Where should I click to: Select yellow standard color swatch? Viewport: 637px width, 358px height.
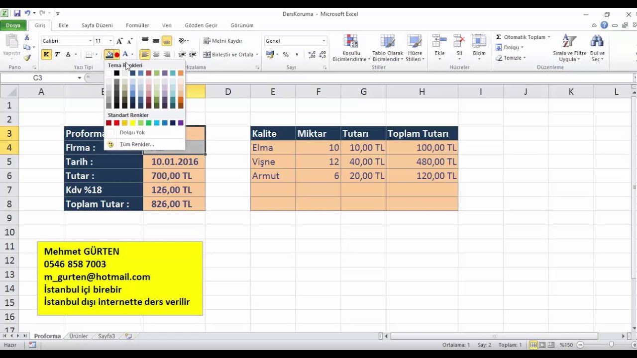pyautogui.click(x=132, y=123)
